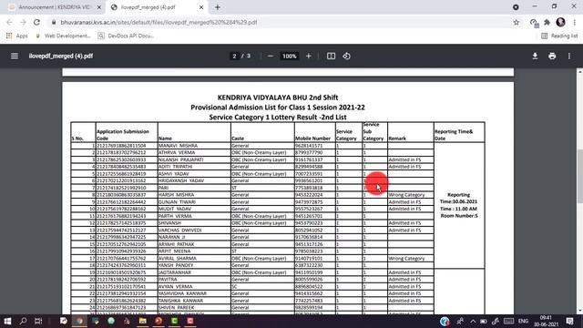Click the PDF vertical scrollbar thumb
Image resolution: width=583 pixels, height=328 pixels.
579,176
